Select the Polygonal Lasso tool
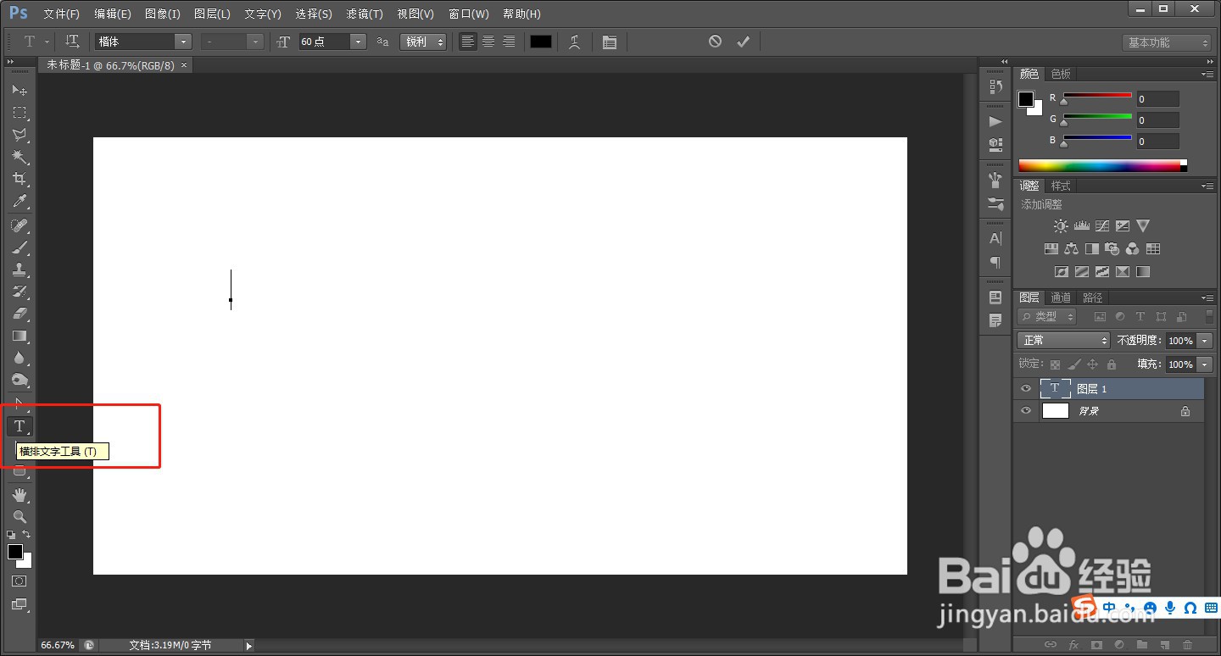 20,135
